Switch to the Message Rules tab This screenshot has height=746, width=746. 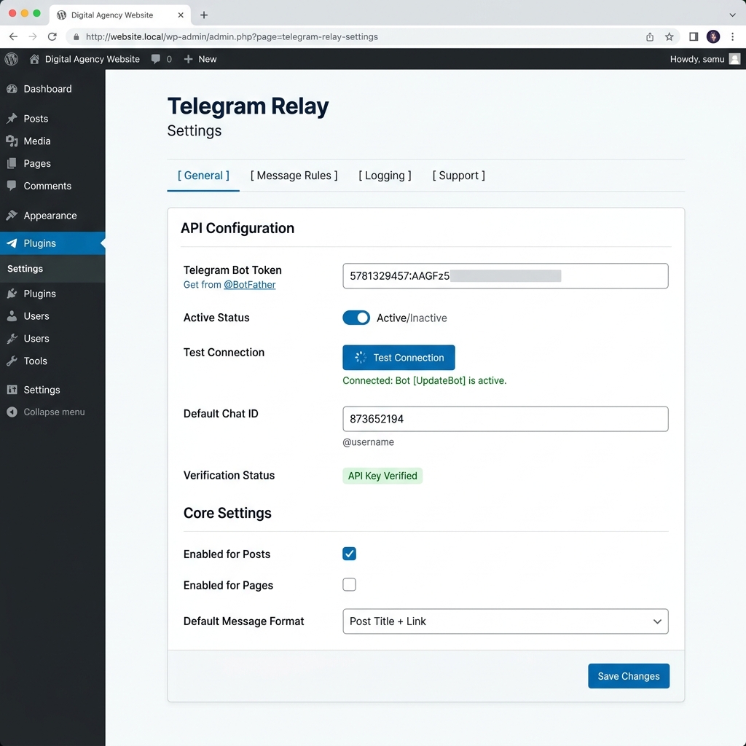click(294, 176)
